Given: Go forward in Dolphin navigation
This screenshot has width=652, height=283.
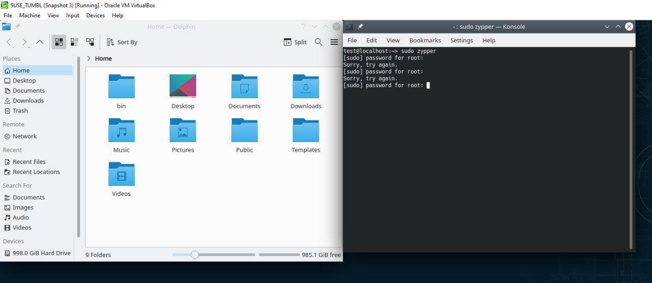Looking at the screenshot, I should pyautogui.click(x=24, y=42).
